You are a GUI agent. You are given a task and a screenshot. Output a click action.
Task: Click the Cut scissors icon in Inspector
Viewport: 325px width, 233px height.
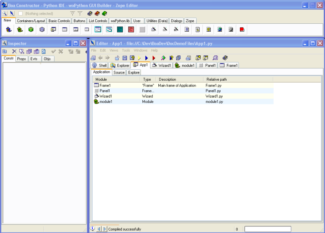click(x=22, y=51)
